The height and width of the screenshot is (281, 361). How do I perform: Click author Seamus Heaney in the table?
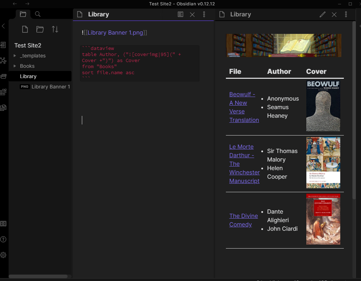click(x=278, y=111)
